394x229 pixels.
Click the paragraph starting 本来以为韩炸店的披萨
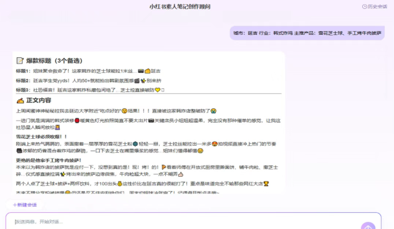coord(147,171)
